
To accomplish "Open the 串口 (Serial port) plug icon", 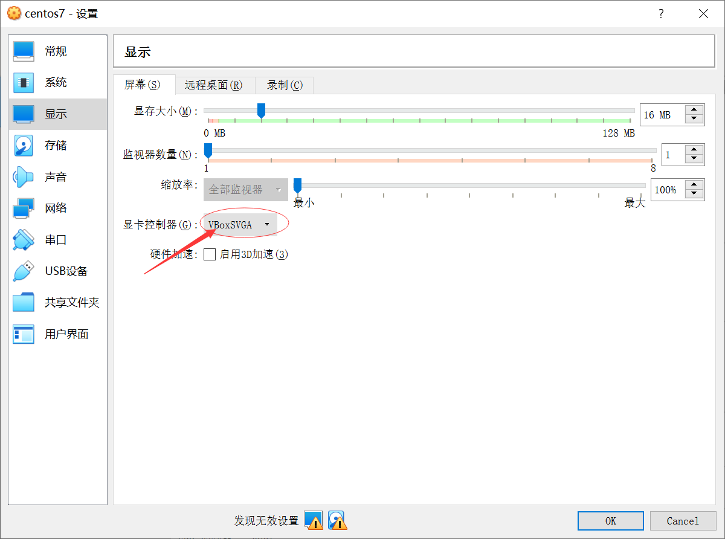I will coord(24,240).
